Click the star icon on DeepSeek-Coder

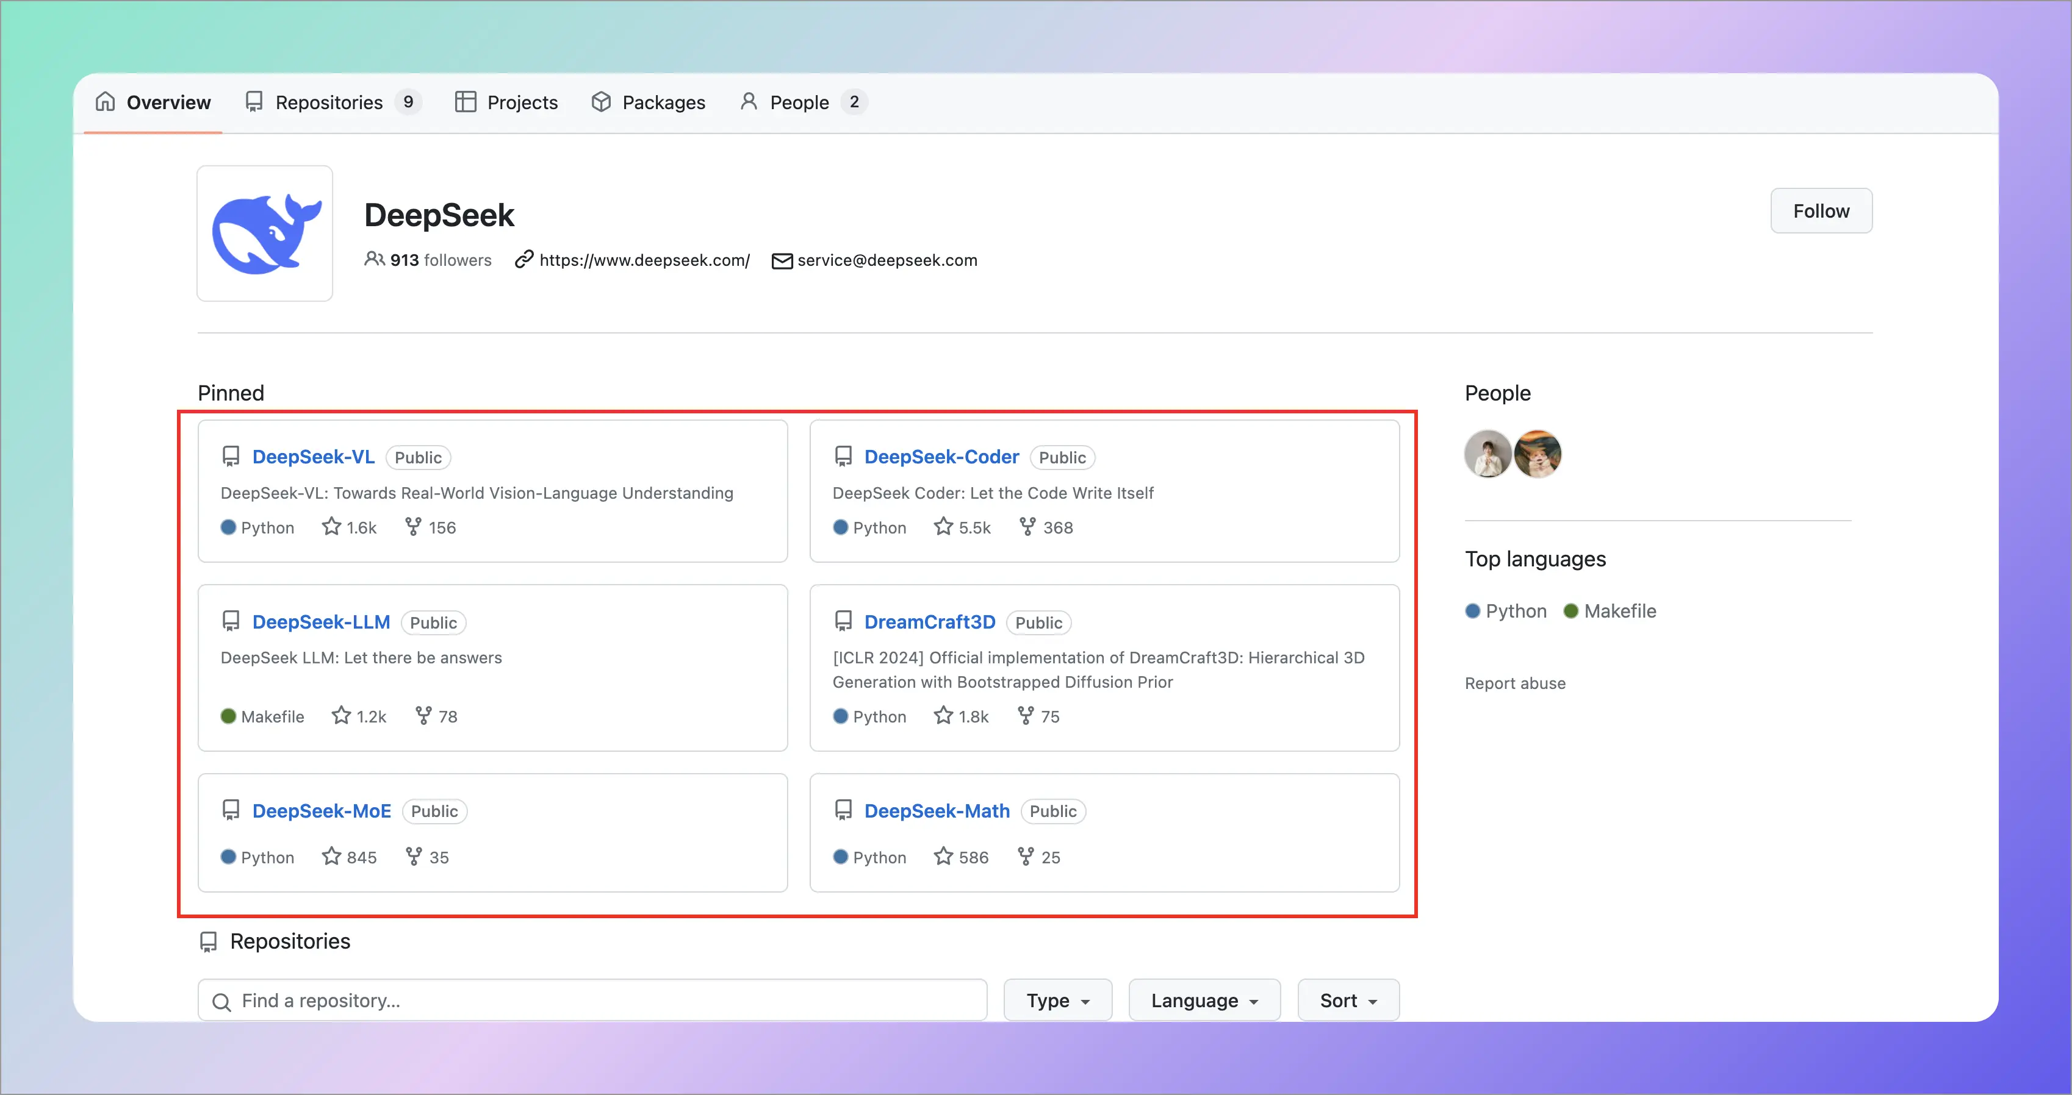(943, 527)
